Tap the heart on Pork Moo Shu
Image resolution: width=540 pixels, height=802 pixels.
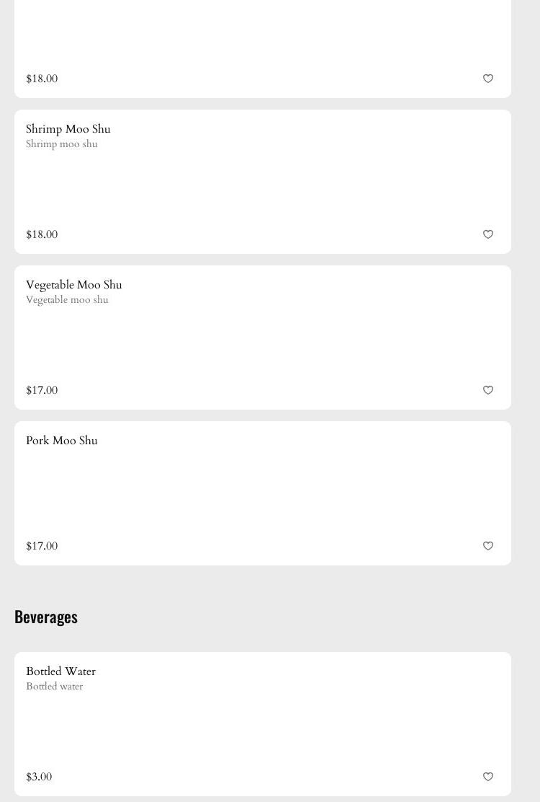pyautogui.click(x=488, y=546)
